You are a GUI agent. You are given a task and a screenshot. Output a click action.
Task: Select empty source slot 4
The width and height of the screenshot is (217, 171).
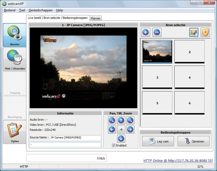189,77
